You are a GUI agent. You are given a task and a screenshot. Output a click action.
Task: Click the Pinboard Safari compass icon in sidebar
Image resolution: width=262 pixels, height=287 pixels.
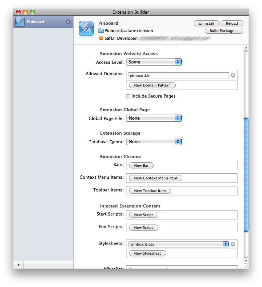20,22
